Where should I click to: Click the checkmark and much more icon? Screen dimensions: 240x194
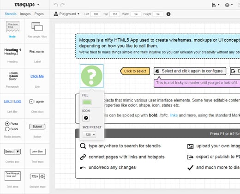[191, 167]
